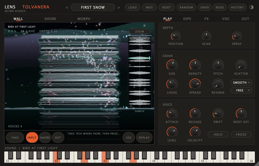The image size is (259, 166).
Task: Click the LOAD button
Action: 132,8
